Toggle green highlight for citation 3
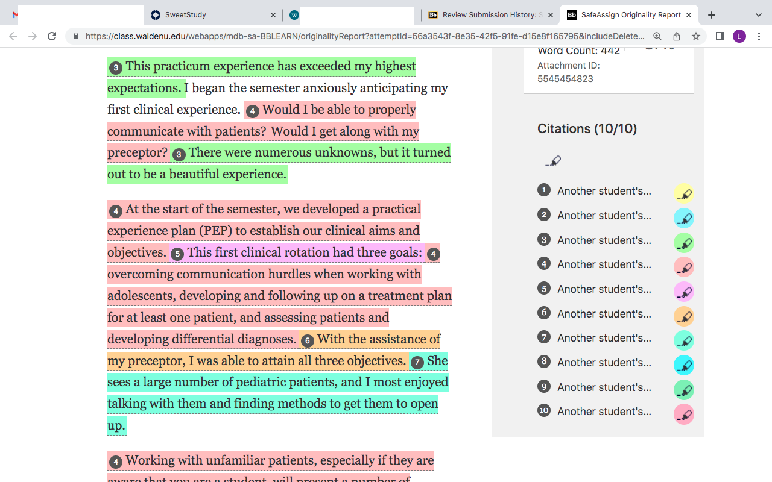 pyautogui.click(x=684, y=243)
